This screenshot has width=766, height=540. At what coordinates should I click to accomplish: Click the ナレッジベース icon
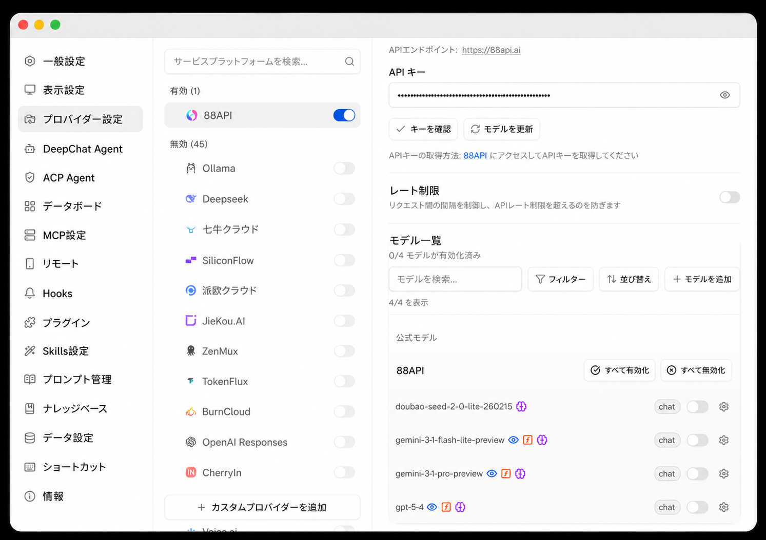30,408
